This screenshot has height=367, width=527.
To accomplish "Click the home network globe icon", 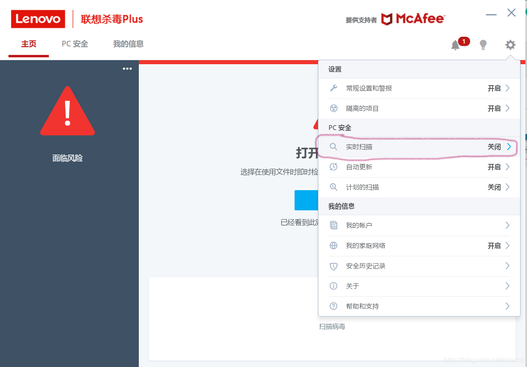I will (333, 245).
